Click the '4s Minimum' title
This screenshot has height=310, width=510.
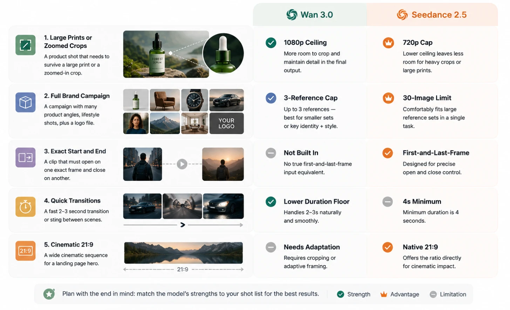tap(422, 202)
